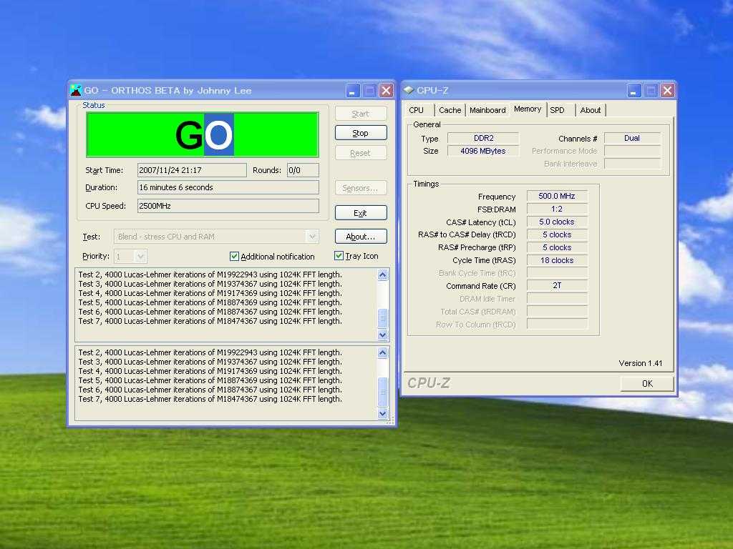Click down arrow of lower log scrollbar
733x549 pixels.
(383, 413)
